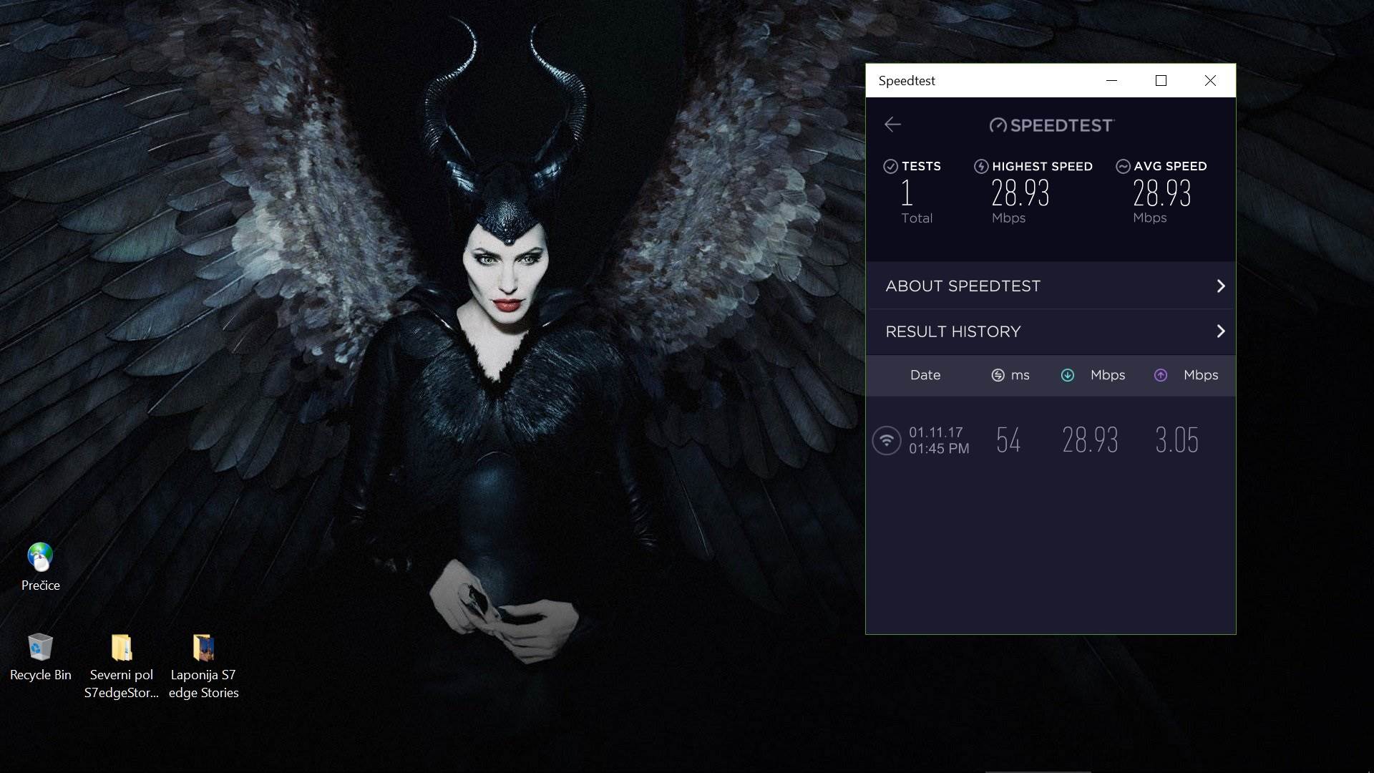Image resolution: width=1374 pixels, height=773 pixels.
Task: Click the Wi-Fi icon on result row
Action: click(887, 440)
